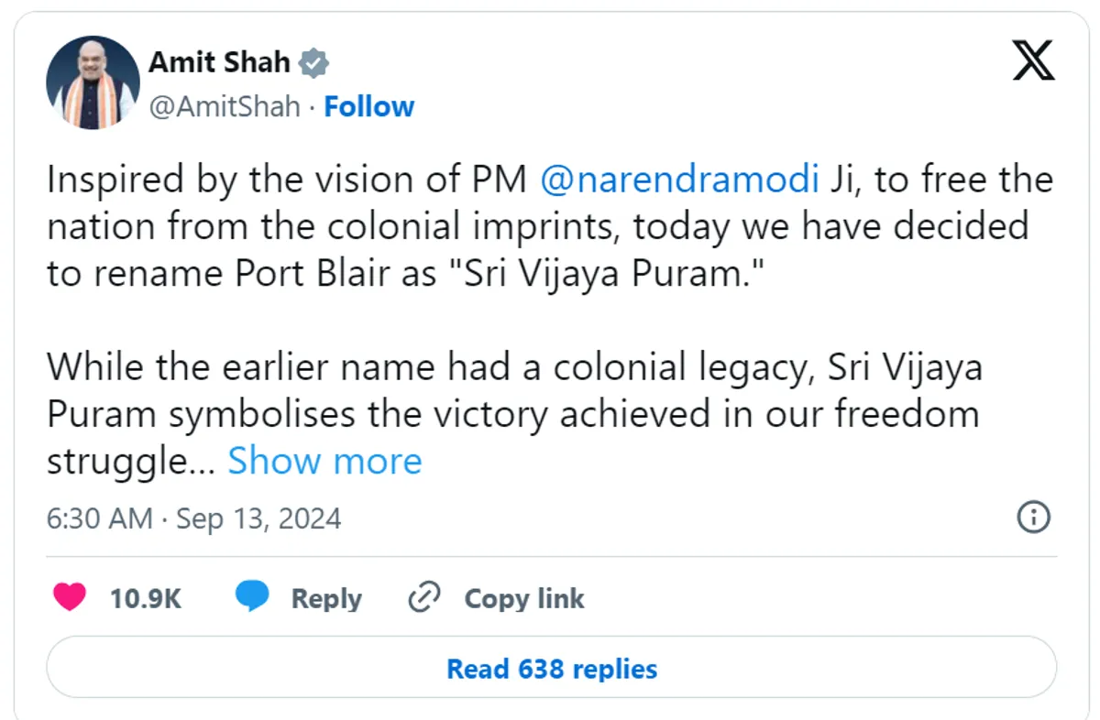Viewport: 1100px width, 720px height.
Task: Click the Copy link text
Action: (523, 598)
